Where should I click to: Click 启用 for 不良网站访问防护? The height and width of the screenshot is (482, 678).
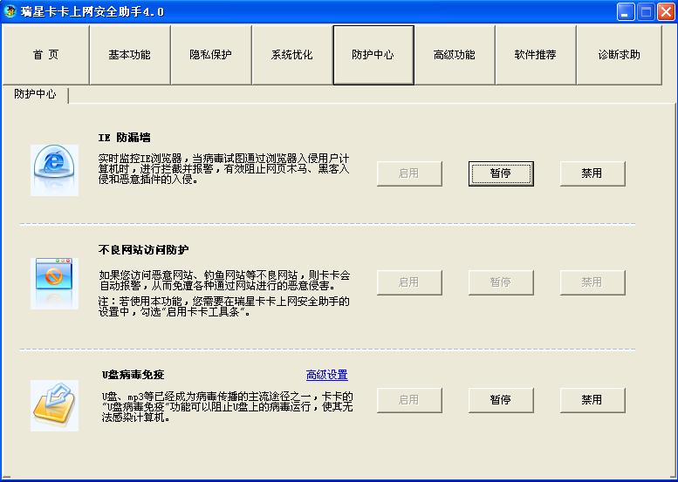coord(409,282)
